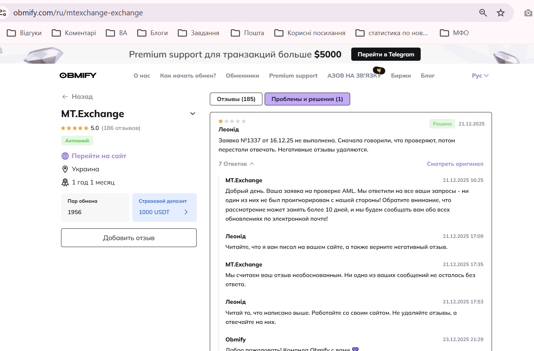The height and width of the screenshot is (351, 534).
Task: Click the Obmify reply author name
Action: click(x=235, y=340)
